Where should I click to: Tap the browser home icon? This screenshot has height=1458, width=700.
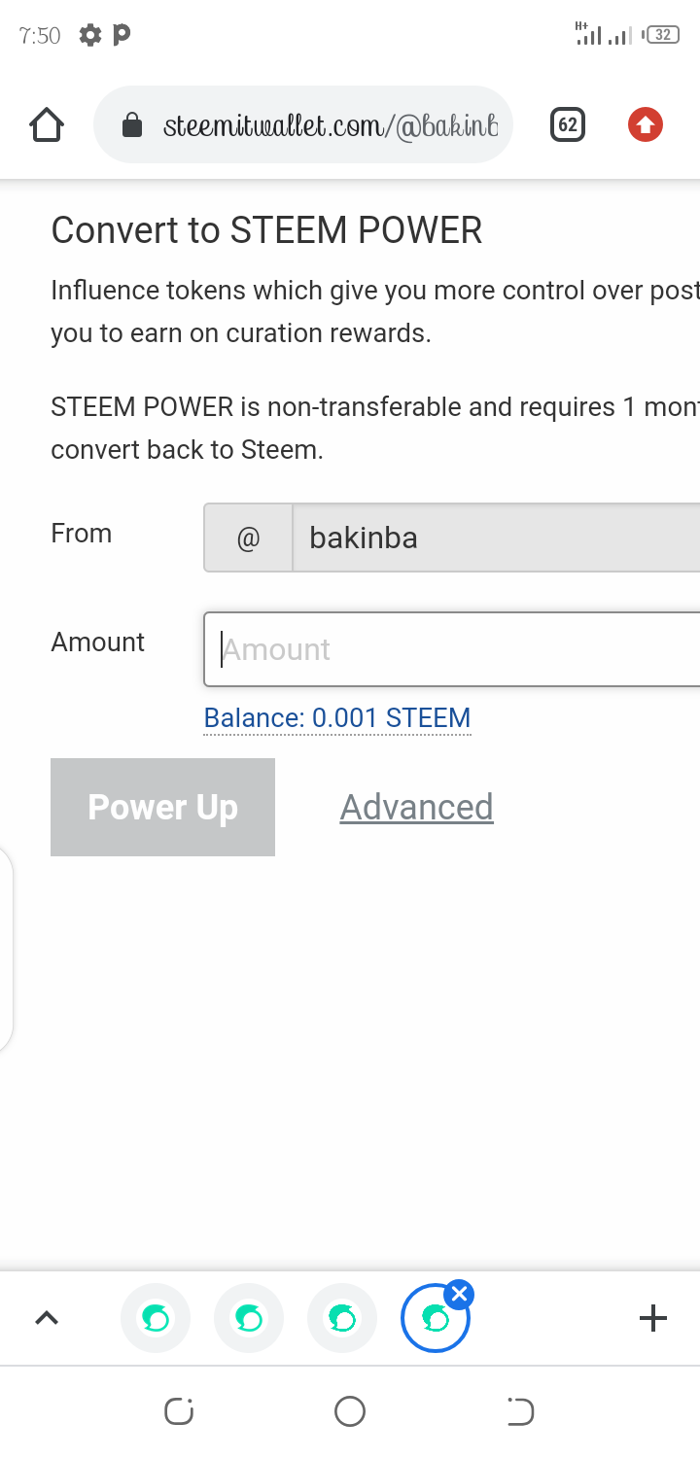tap(47, 124)
